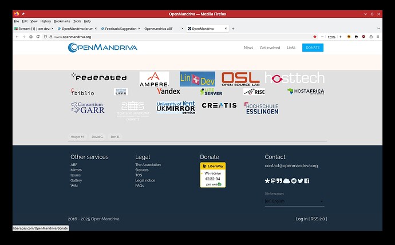Click the browser Forward arrow
Image resolution: width=395 pixels, height=245 pixels.
(24, 37)
